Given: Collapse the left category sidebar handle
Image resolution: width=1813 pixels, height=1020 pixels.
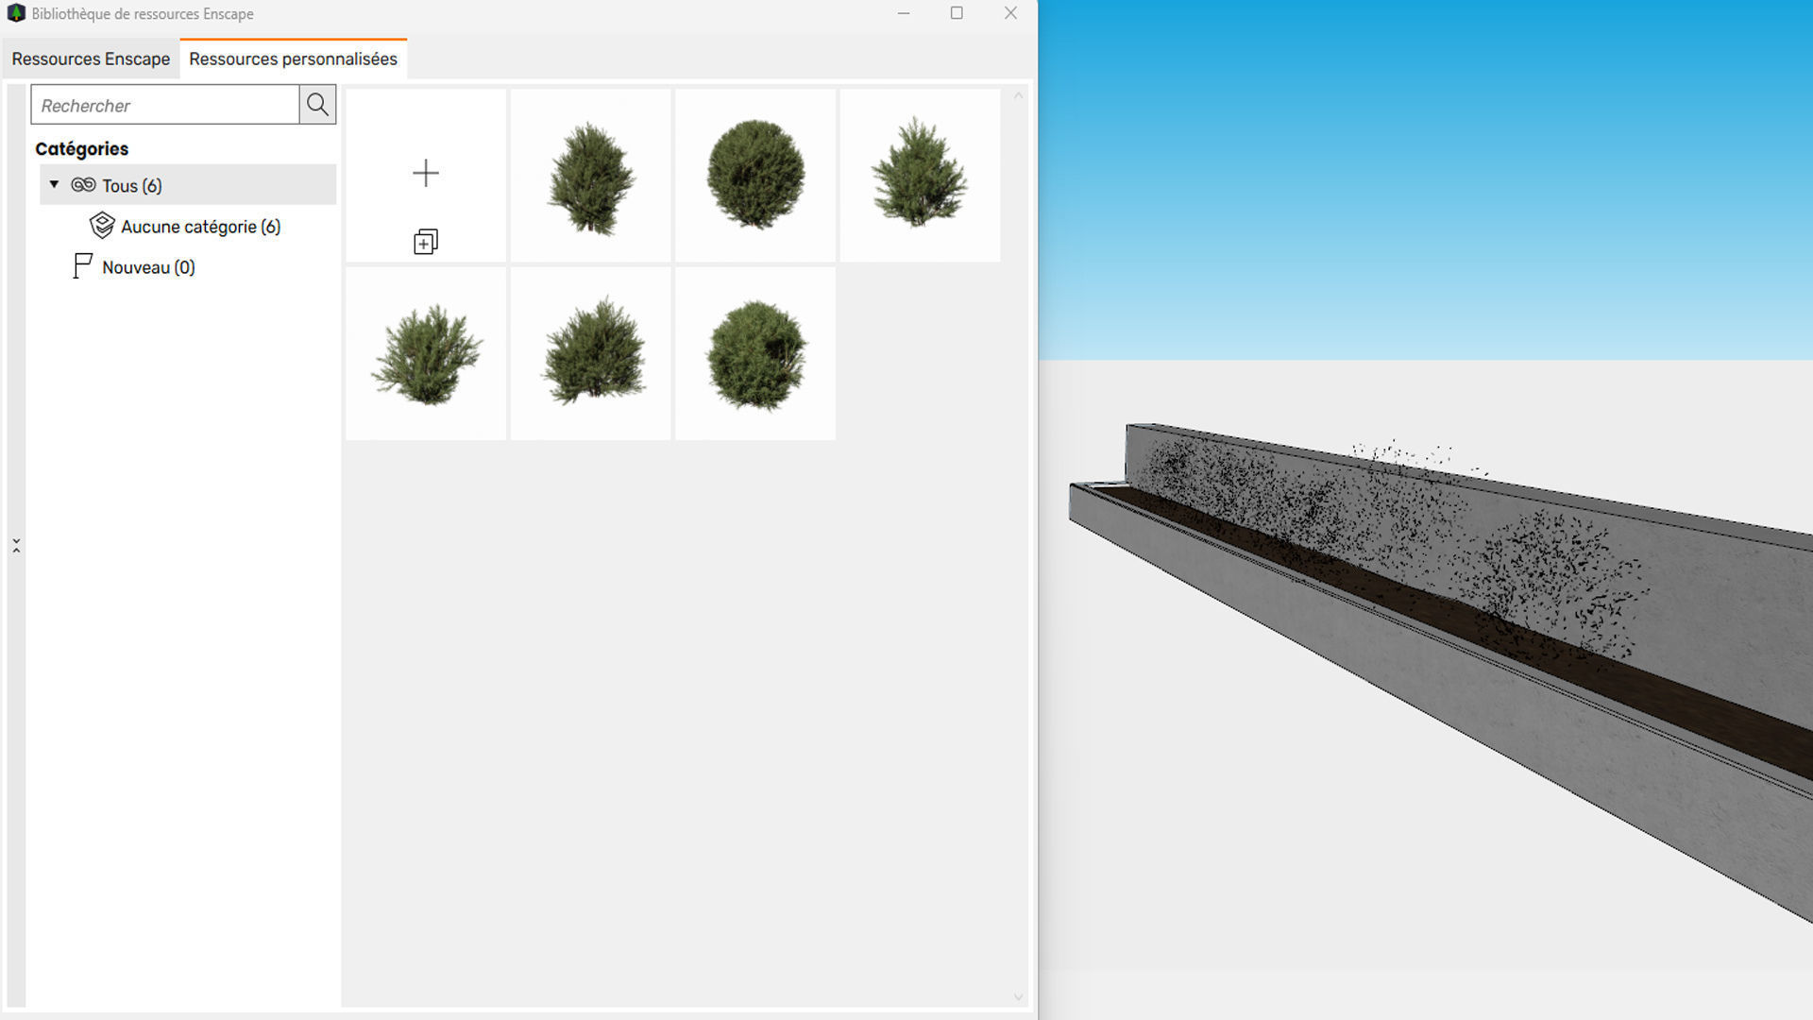Looking at the screenshot, I should [16, 546].
